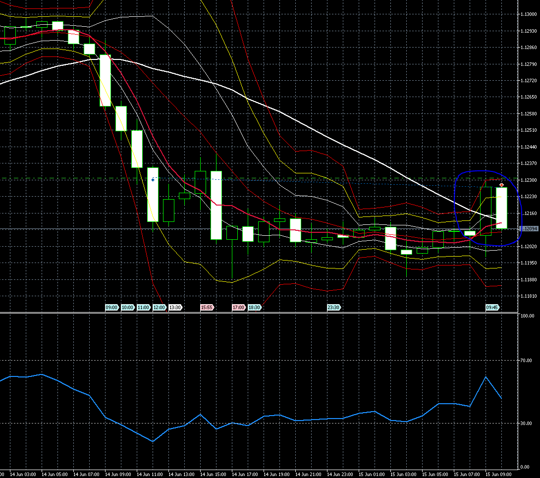
Task: Select the 09:00 event marker
Action: (111, 308)
